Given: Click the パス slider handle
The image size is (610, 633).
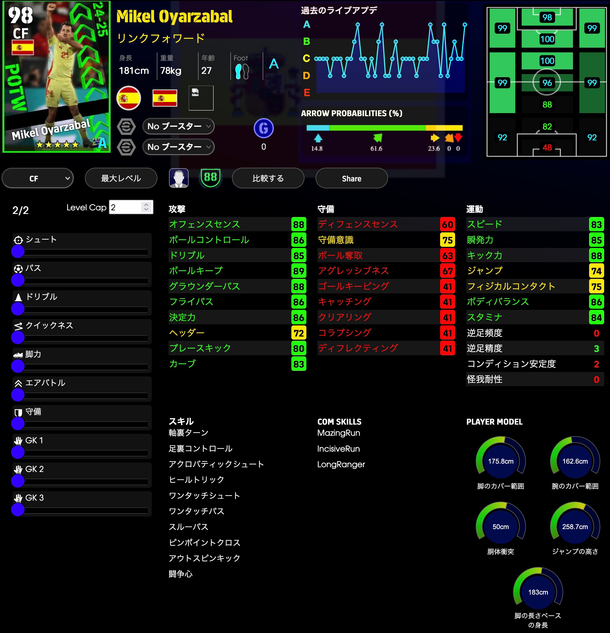Looking at the screenshot, I should pyautogui.click(x=18, y=280).
